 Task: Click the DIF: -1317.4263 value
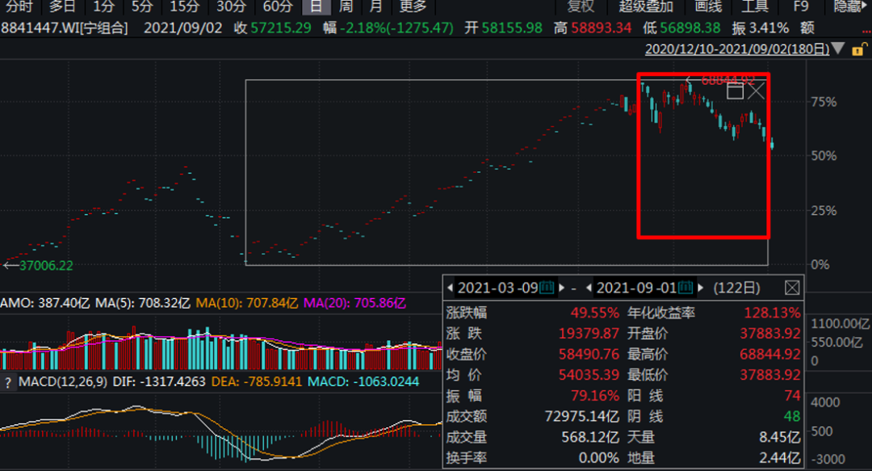tap(159, 382)
